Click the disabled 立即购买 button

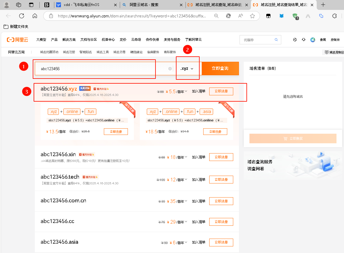pyautogui.click(x=293, y=138)
